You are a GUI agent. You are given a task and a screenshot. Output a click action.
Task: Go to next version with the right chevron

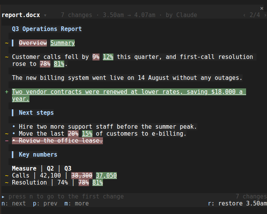tap(265, 15)
